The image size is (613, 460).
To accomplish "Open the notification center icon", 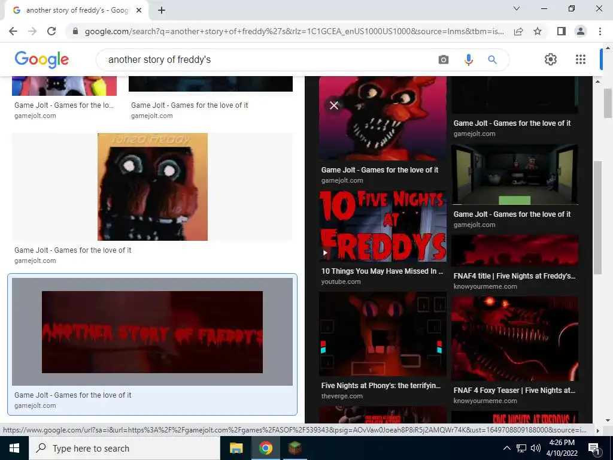I will (594, 448).
